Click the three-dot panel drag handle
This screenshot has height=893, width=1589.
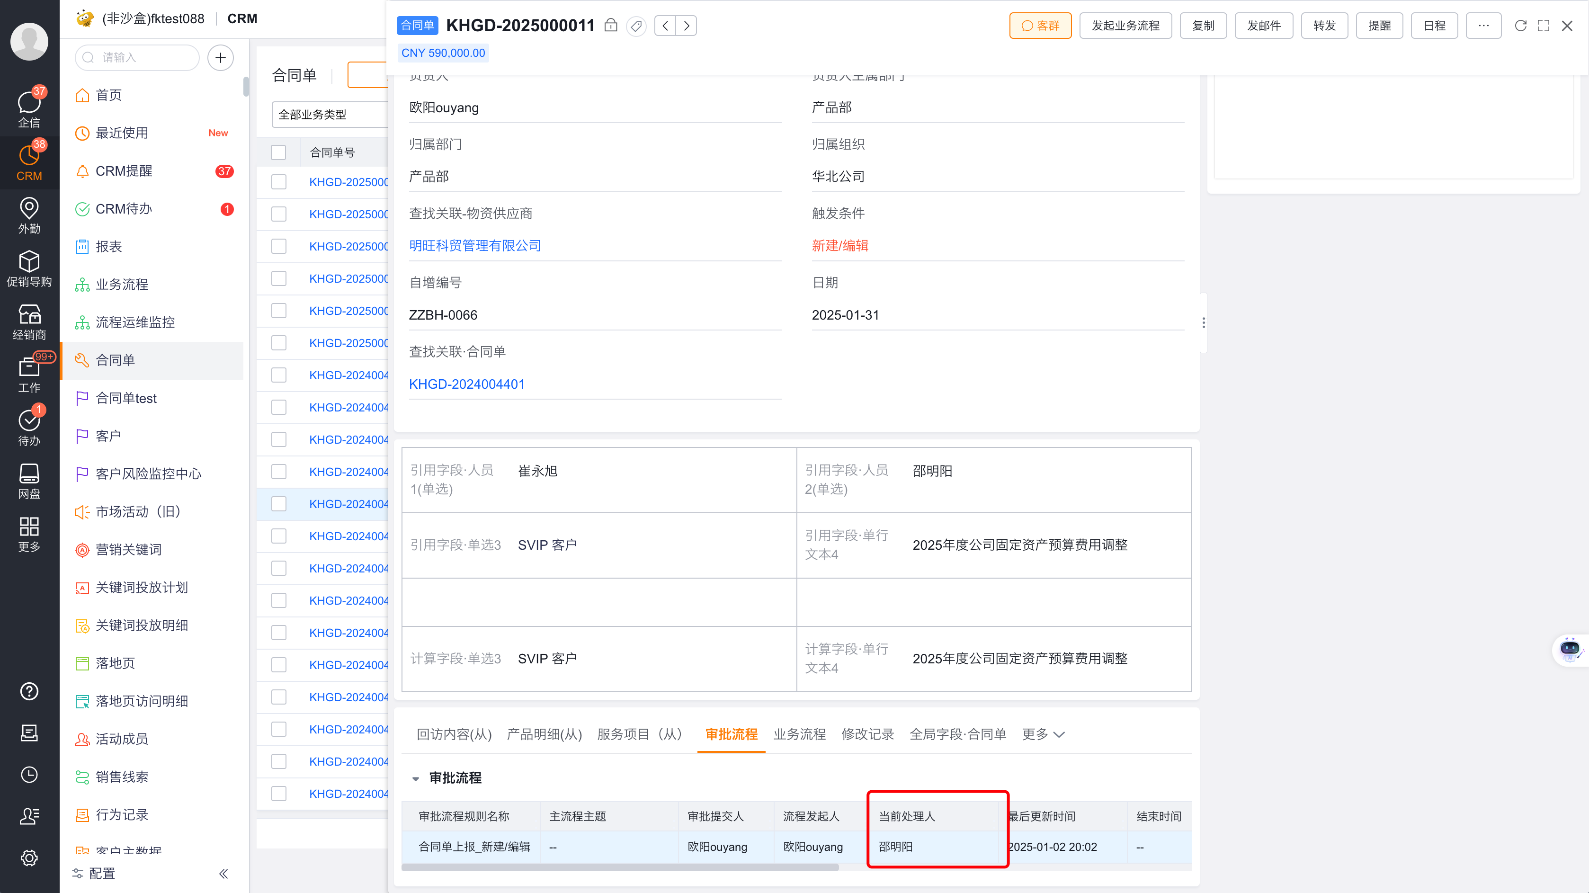click(x=1204, y=322)
